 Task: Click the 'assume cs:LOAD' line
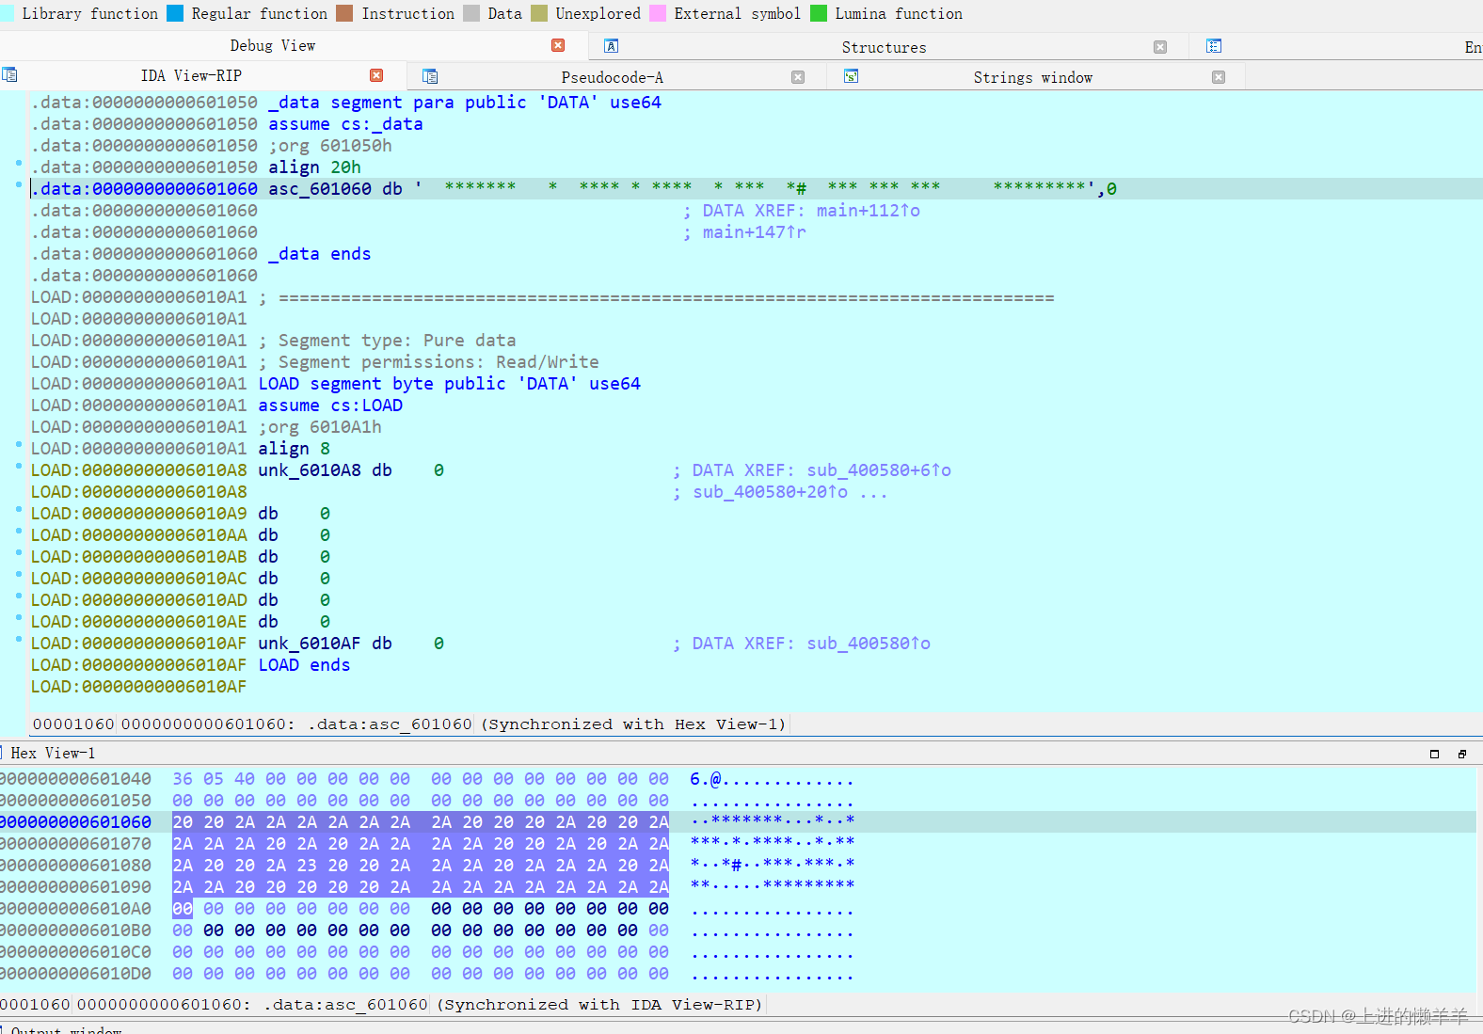pyautogui.click(x=330, y=406)
